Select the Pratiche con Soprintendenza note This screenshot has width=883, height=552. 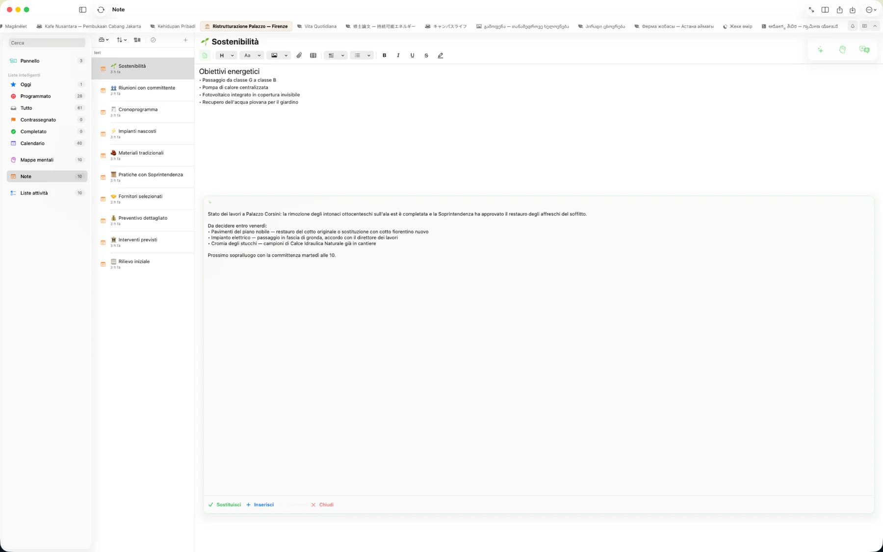(143, 177)
